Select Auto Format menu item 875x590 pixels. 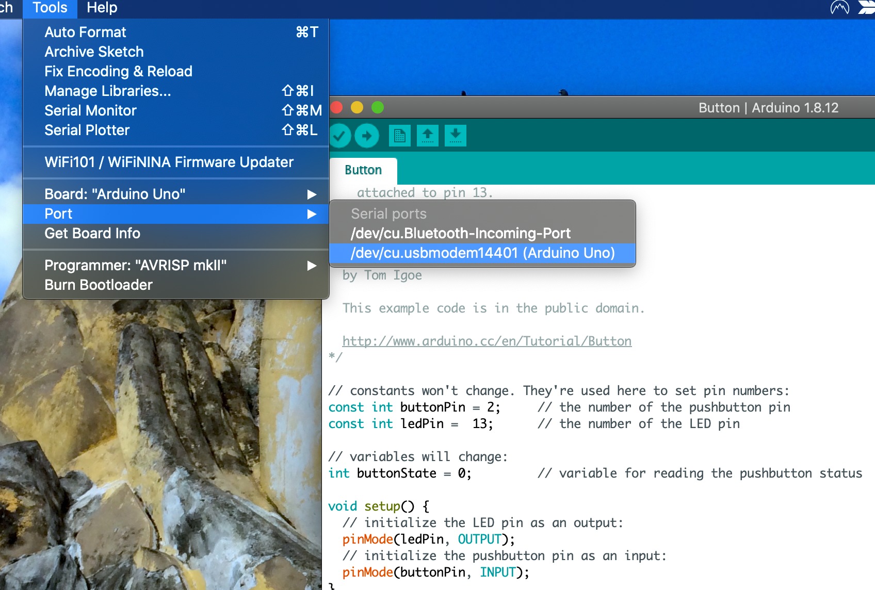point(85,32)
